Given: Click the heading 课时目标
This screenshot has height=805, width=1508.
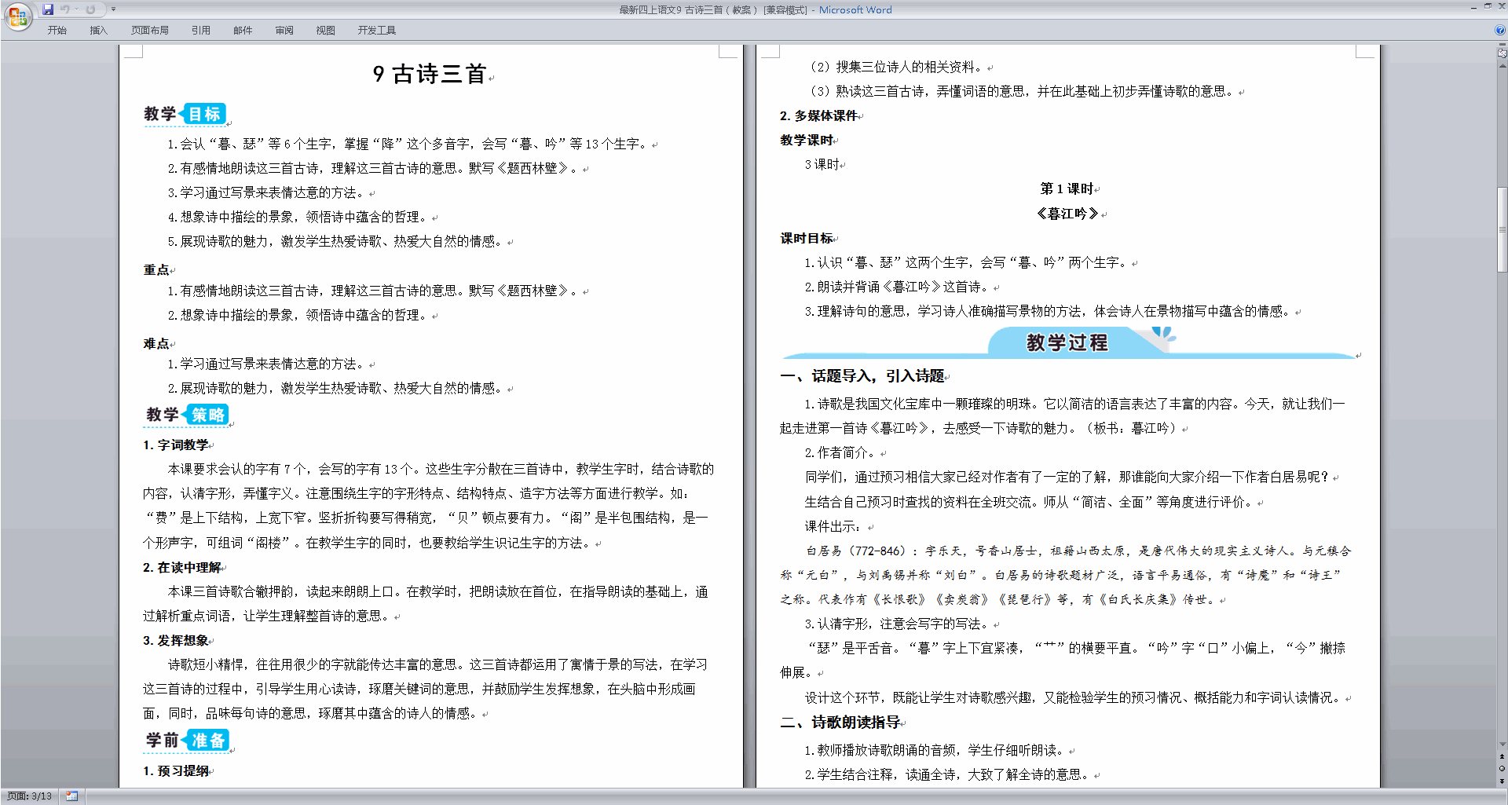Looking at the screenshot, I should [x=807, y=238].
